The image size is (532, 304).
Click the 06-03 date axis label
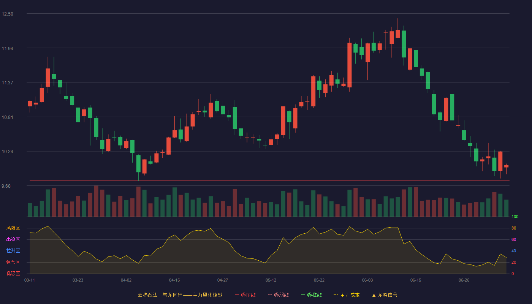click(367, 280)
